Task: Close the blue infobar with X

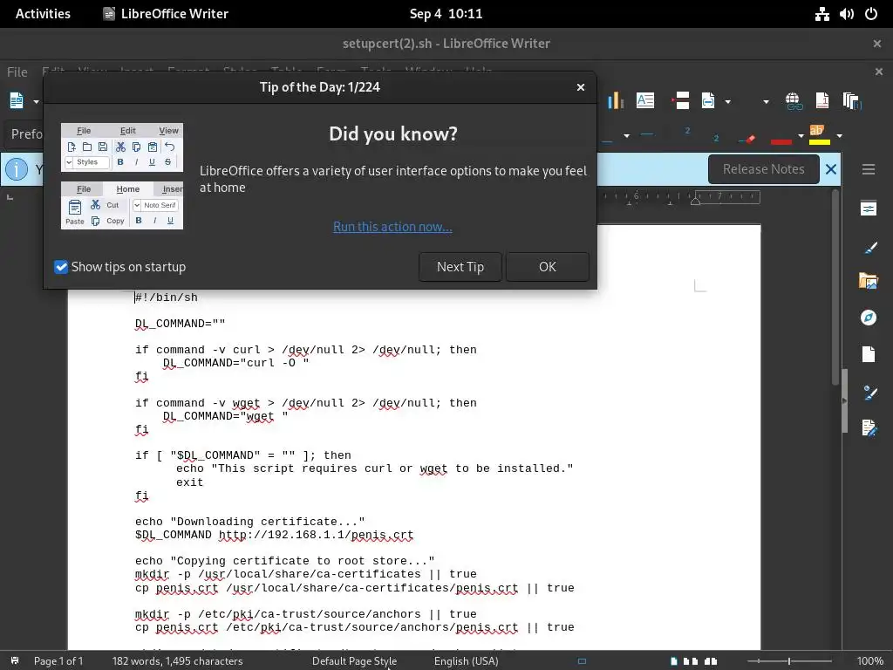Action: 831,169
